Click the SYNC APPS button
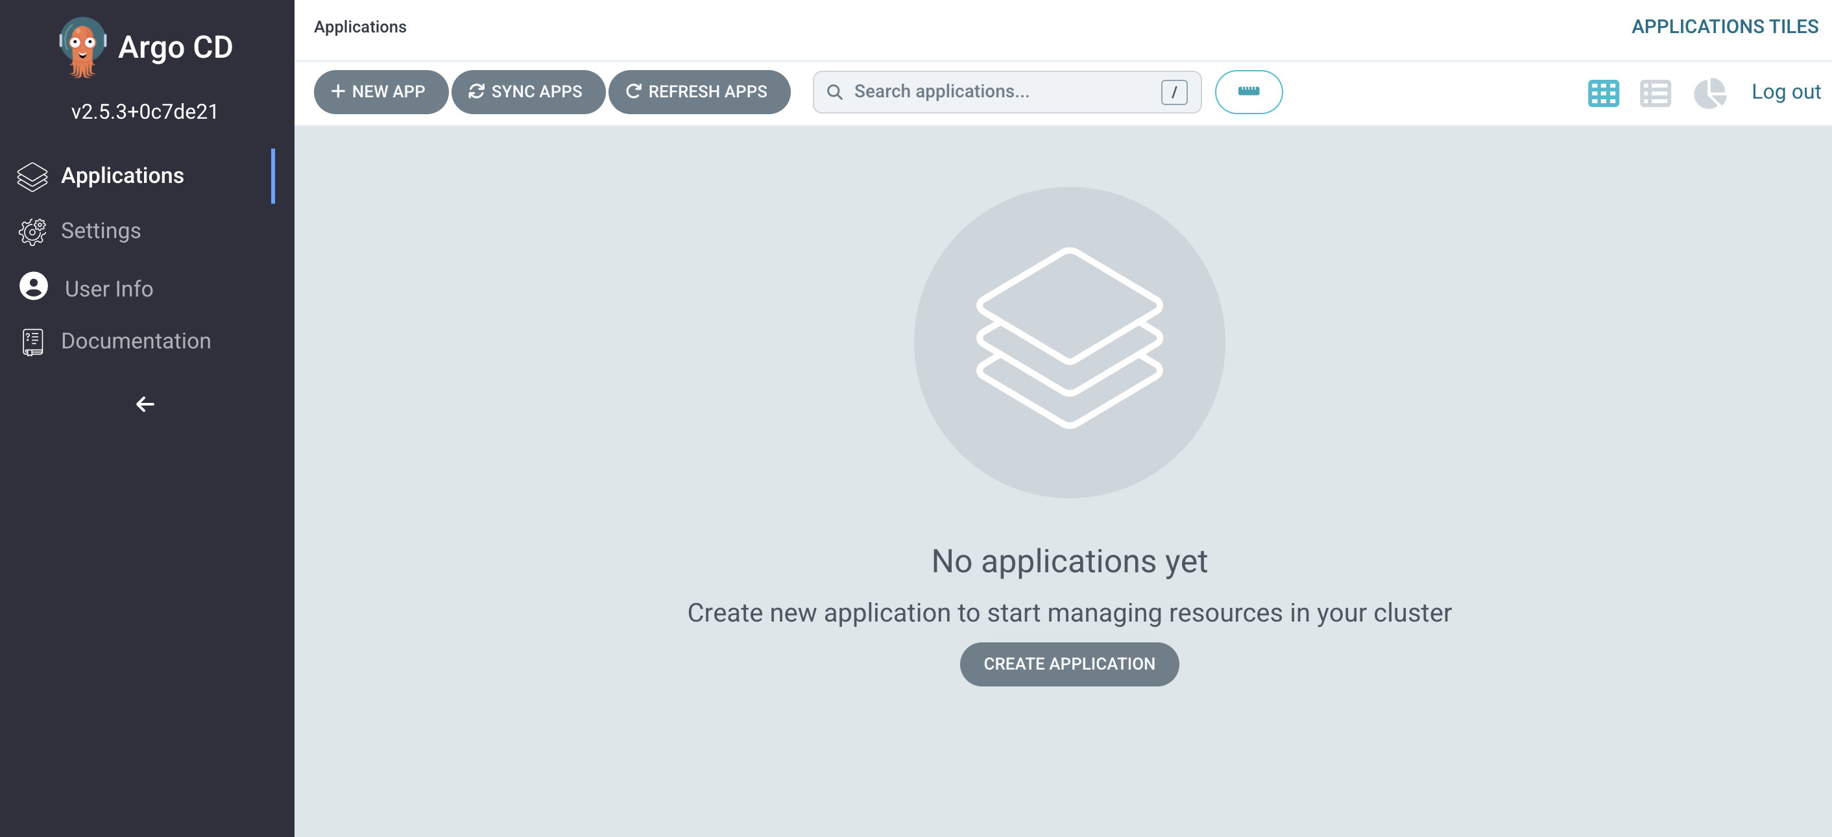The width and height of the screenshot is (1832, 837). click(x=527, y=91)
